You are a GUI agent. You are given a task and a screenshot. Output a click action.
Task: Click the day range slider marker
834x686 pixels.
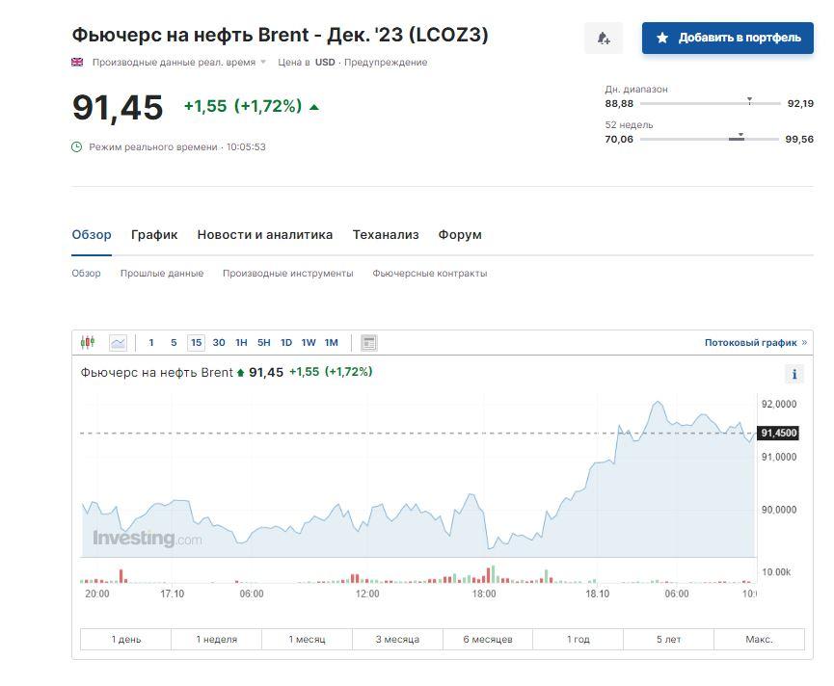(749, 100)
